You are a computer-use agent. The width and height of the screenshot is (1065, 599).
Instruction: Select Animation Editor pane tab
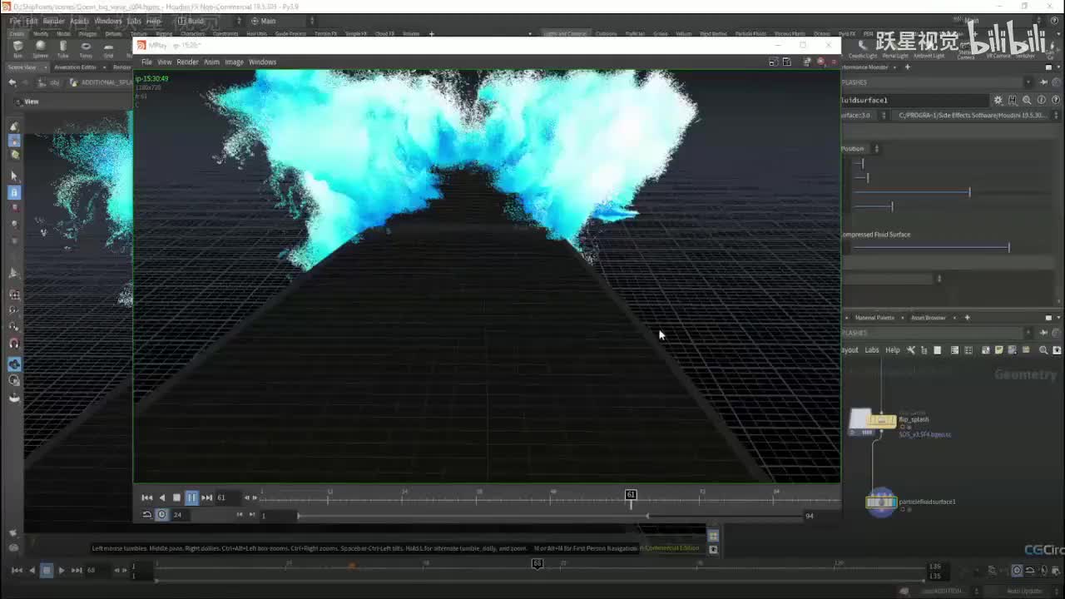75,67
